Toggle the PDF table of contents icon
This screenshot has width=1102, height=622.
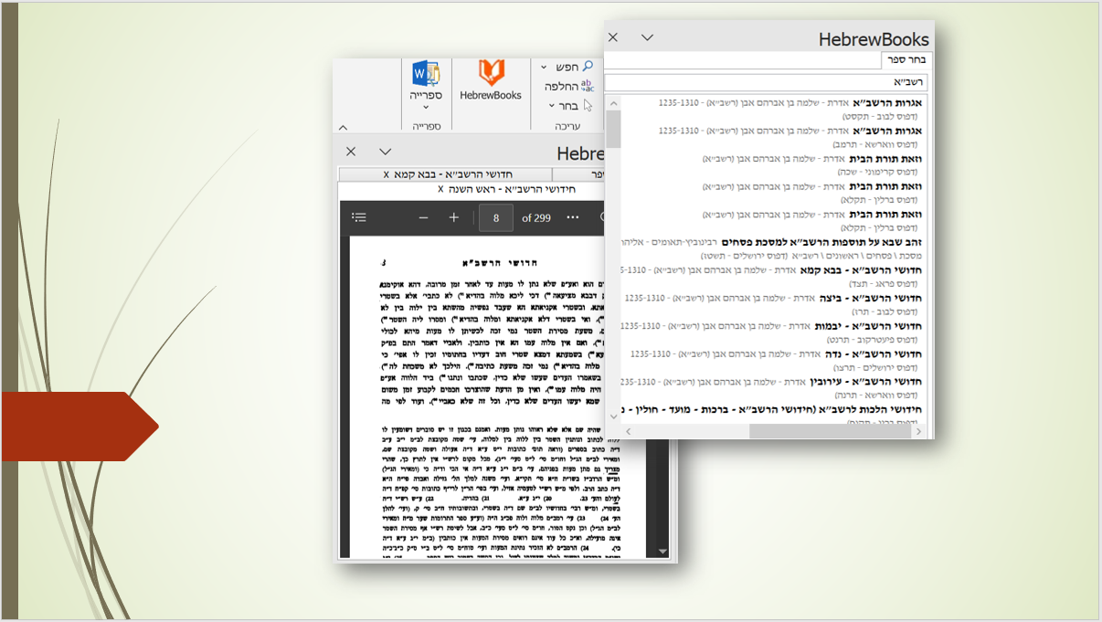(359, 217)
